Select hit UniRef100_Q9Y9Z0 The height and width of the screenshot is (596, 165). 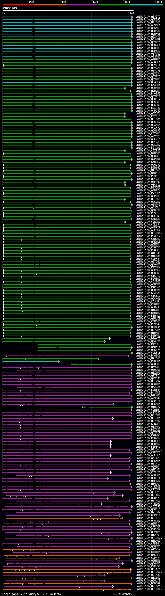[148, 375]
